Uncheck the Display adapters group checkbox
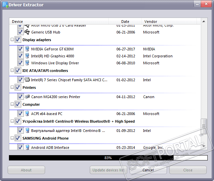The image size is (214, 181). (18, 40)
